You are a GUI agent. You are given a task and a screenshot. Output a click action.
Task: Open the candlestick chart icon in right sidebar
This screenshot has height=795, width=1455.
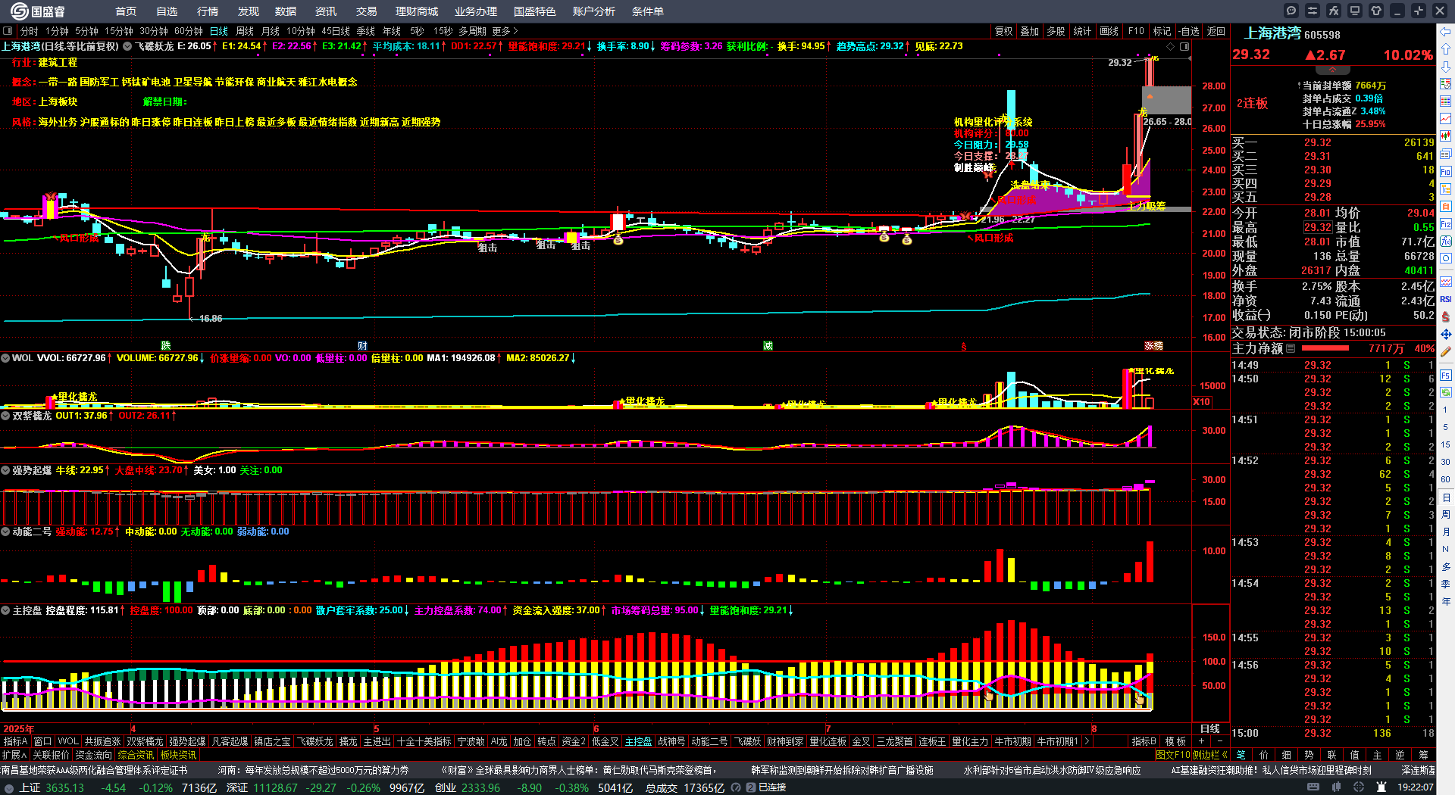[1446, 136]
